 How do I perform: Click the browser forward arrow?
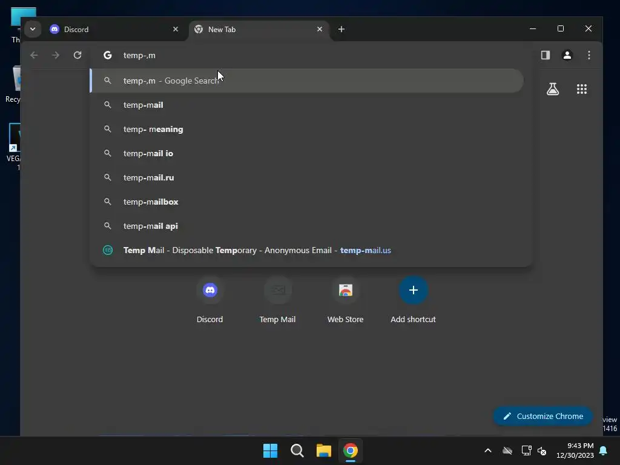56,55
